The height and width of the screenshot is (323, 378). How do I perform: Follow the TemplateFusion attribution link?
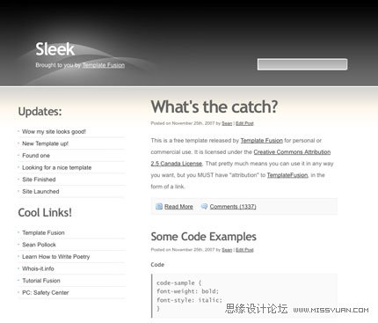(287, 175)
